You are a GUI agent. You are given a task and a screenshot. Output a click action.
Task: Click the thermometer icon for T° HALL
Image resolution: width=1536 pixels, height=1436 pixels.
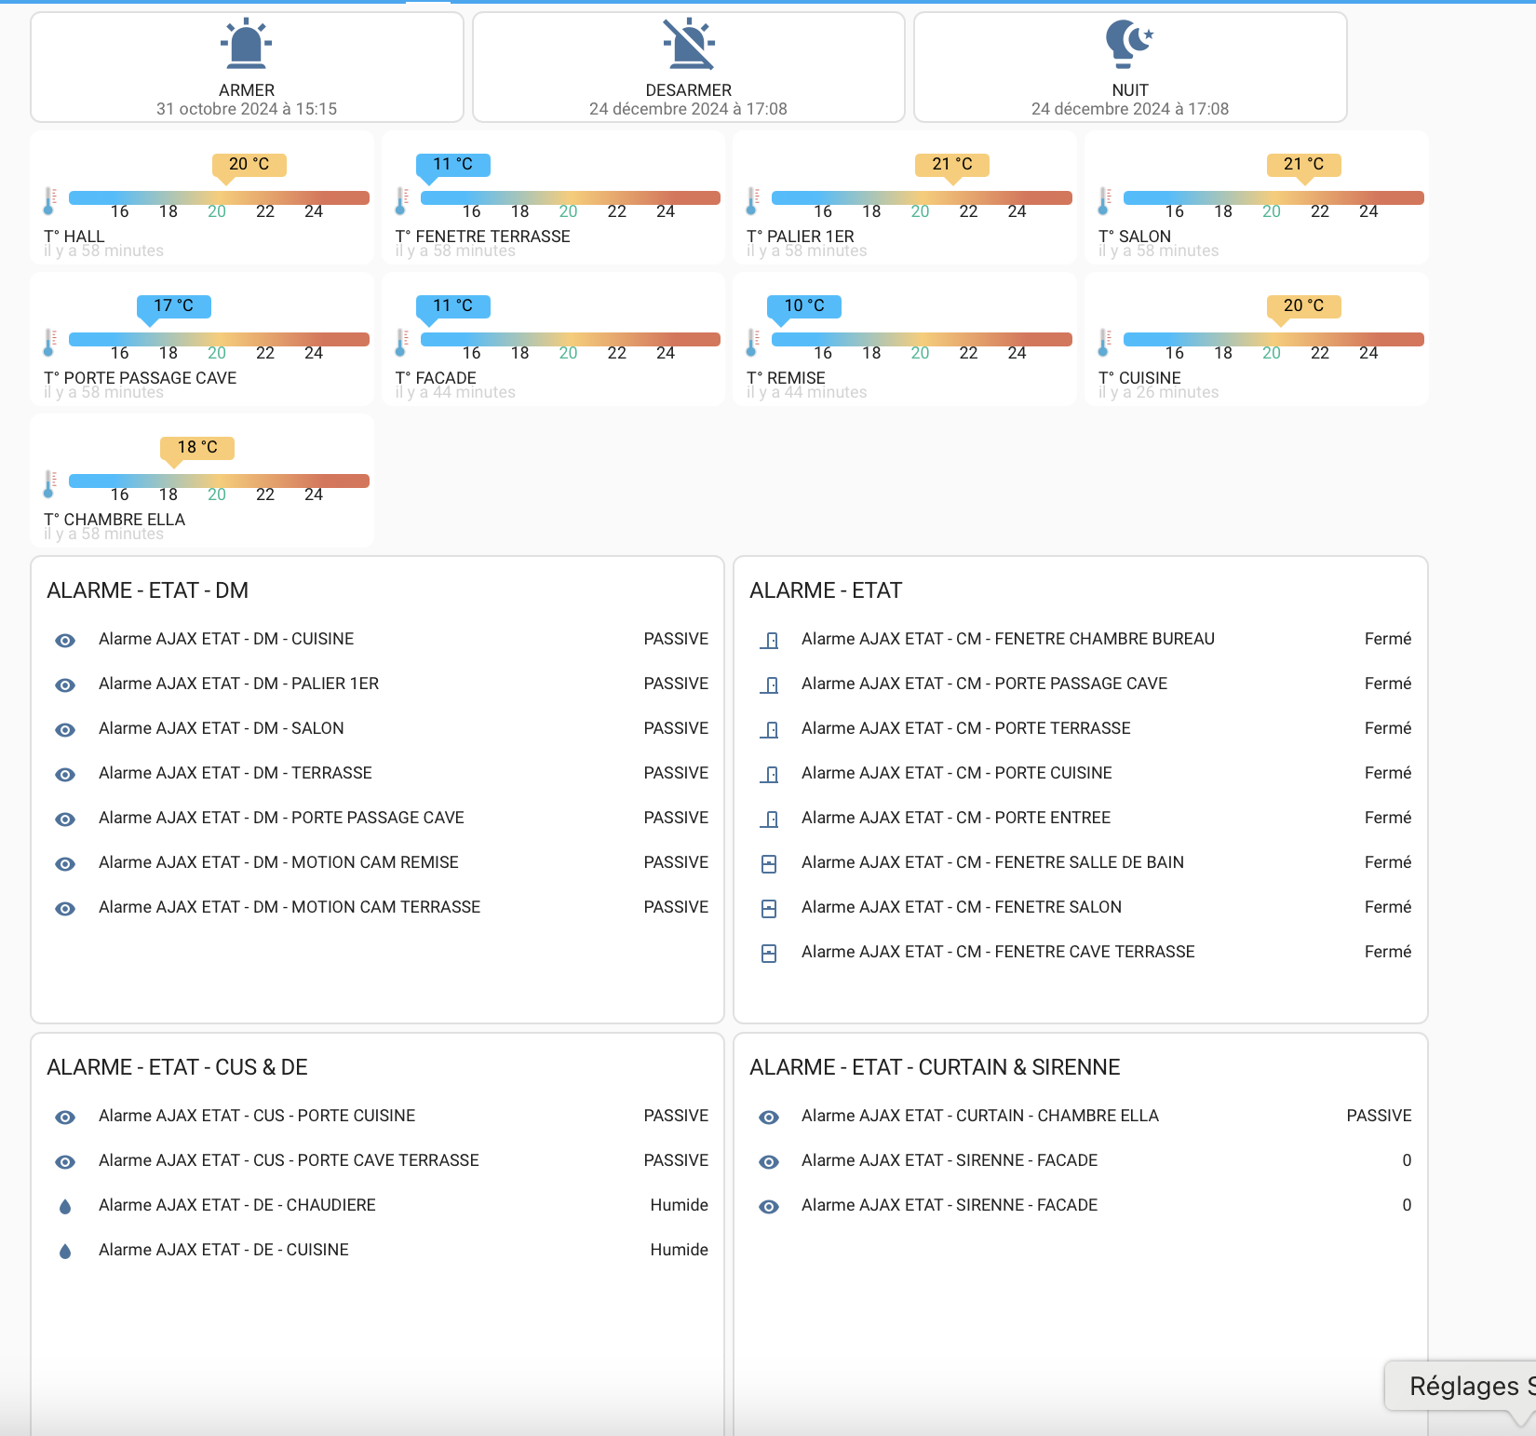click(x=49, y=200)
